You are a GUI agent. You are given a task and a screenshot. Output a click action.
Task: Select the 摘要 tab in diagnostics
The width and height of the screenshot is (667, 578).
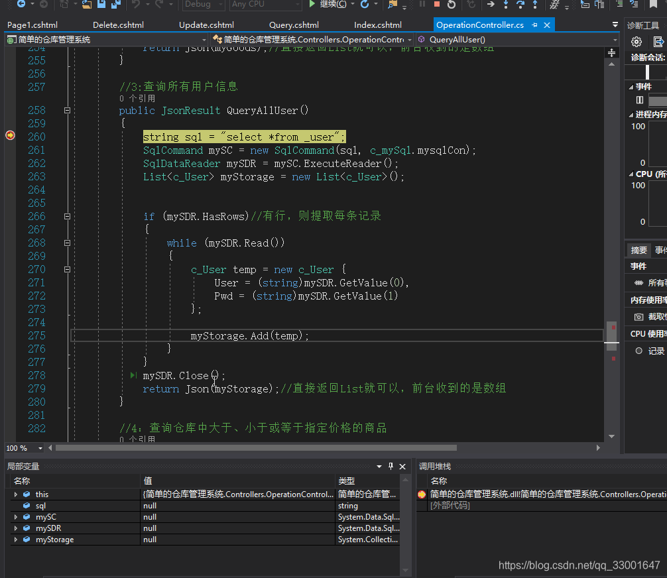(638, 250)
